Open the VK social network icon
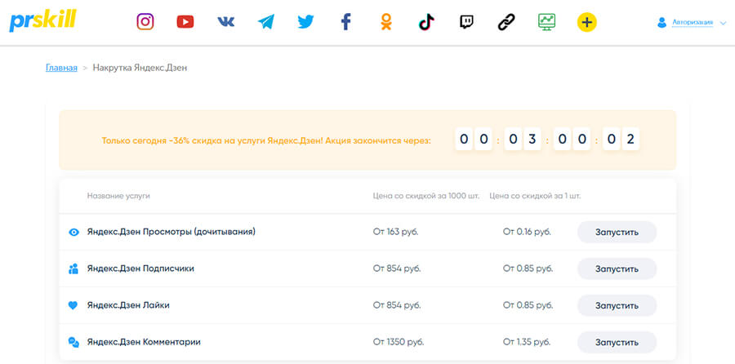Screen dimensions: 735x364 tap(226, 22)
